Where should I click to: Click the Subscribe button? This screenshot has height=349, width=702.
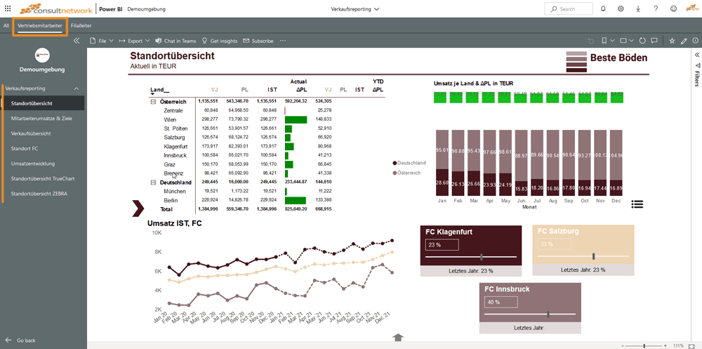(x=258, y=41)
